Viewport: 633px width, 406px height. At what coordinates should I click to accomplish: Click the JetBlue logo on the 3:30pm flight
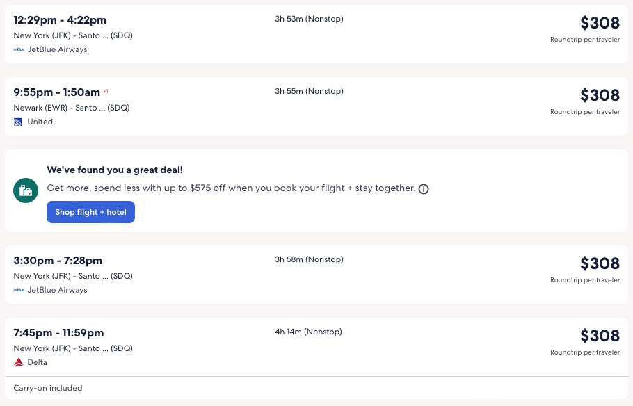pos(19,290)
